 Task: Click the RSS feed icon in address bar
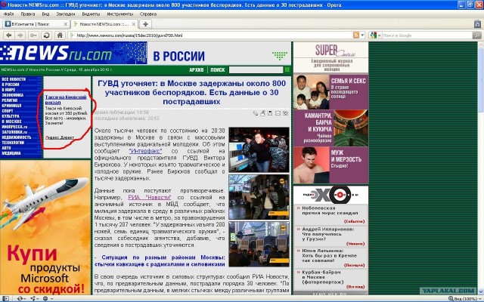[x=356, y=35]
